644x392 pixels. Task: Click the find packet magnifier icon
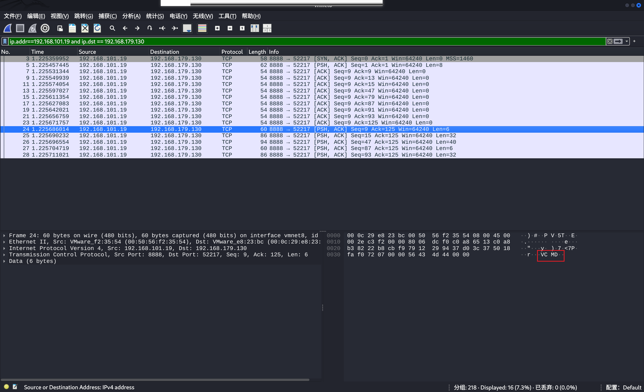tap(112, 28)
